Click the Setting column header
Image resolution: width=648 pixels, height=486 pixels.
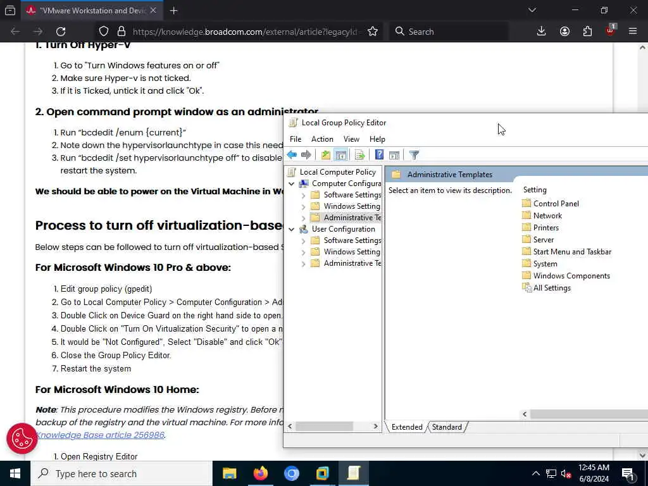534,190
